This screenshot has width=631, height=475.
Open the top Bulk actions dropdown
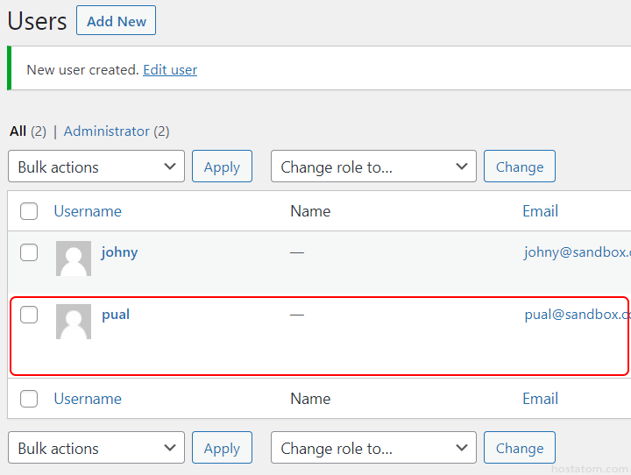point(96,167)
